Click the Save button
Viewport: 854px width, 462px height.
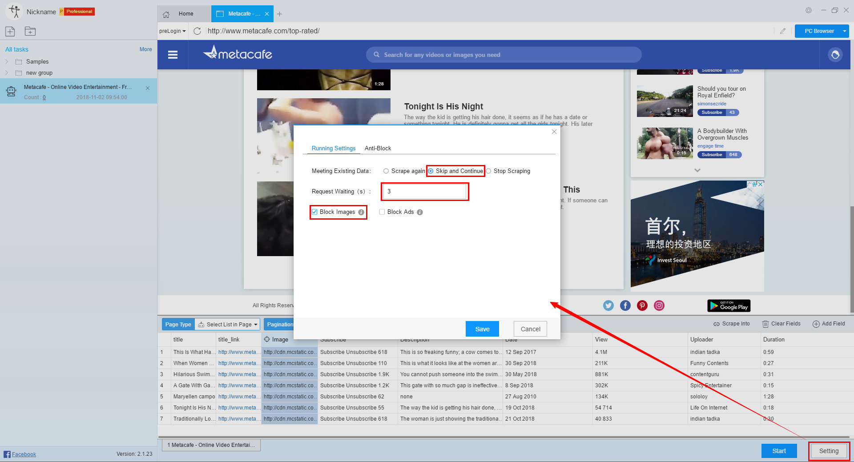point(482,329)
